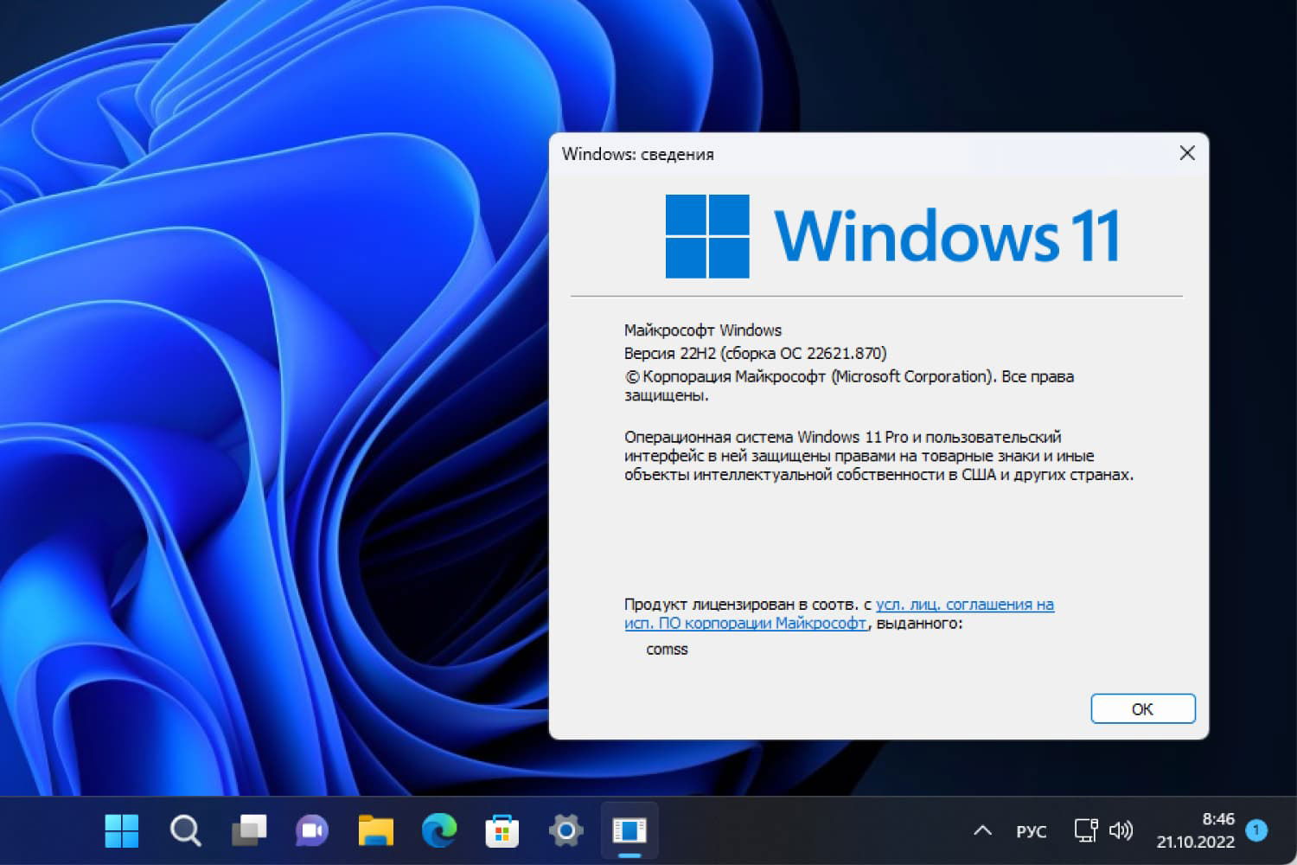Select the active winver taskbar icon
Screen dimensions: 1297x865
click(629, 831)
